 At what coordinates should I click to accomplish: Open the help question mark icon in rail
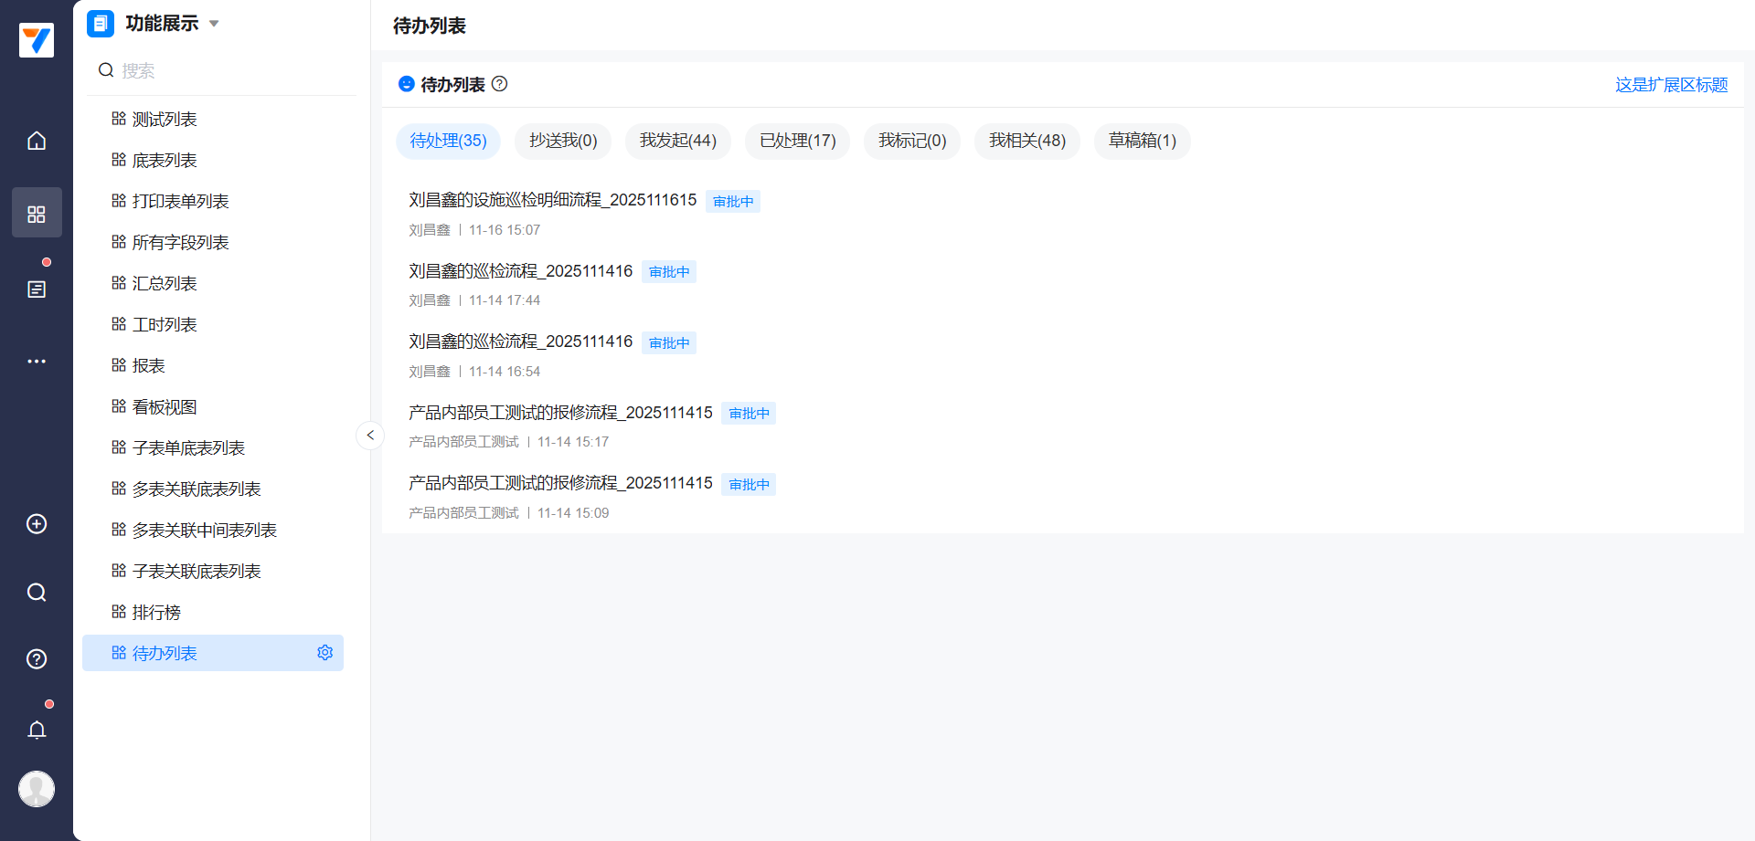tap(37, 659)
